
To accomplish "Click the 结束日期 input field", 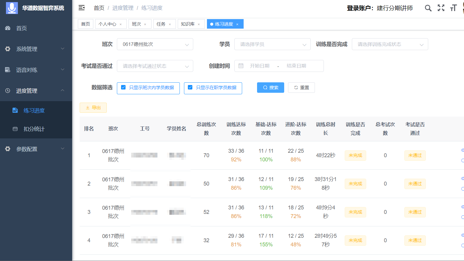I will coord(296,66).
